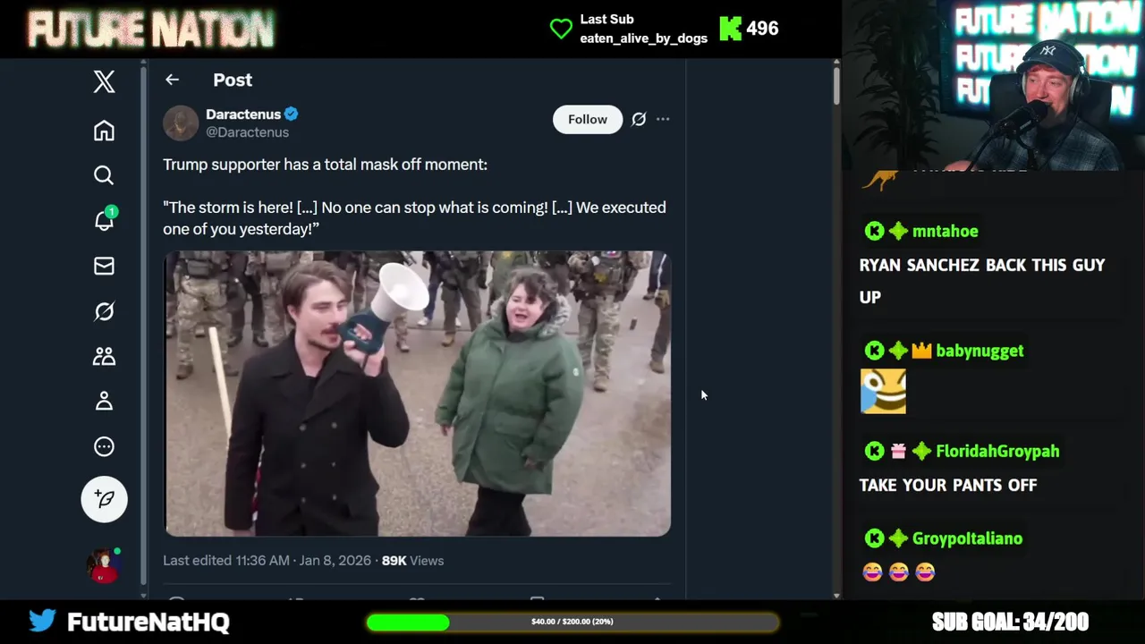Open the Search magnifier icon
Image resolution: width=1145 pixels, height=644 pixels.
[104, 175]
